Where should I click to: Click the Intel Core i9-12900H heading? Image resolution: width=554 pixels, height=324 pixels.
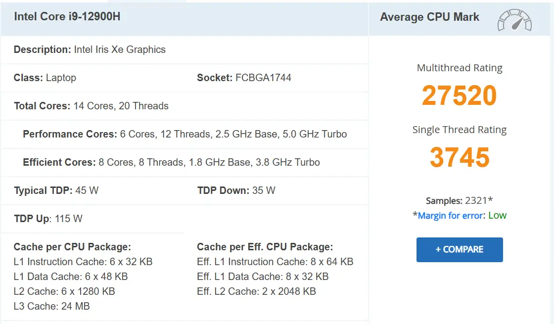(x=67, y=17)
